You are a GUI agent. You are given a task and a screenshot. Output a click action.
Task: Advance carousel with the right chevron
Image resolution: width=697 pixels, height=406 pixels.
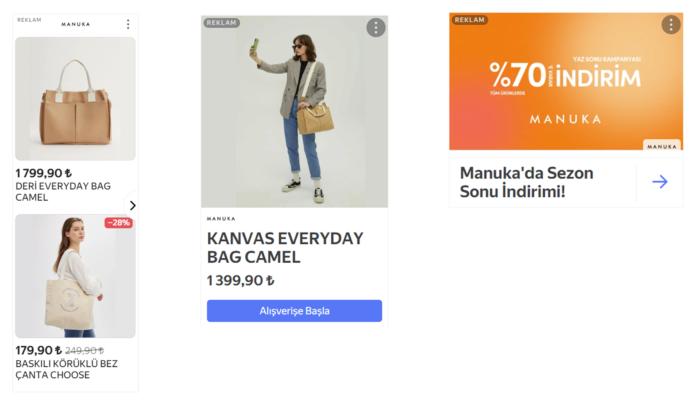pos(133,205)
